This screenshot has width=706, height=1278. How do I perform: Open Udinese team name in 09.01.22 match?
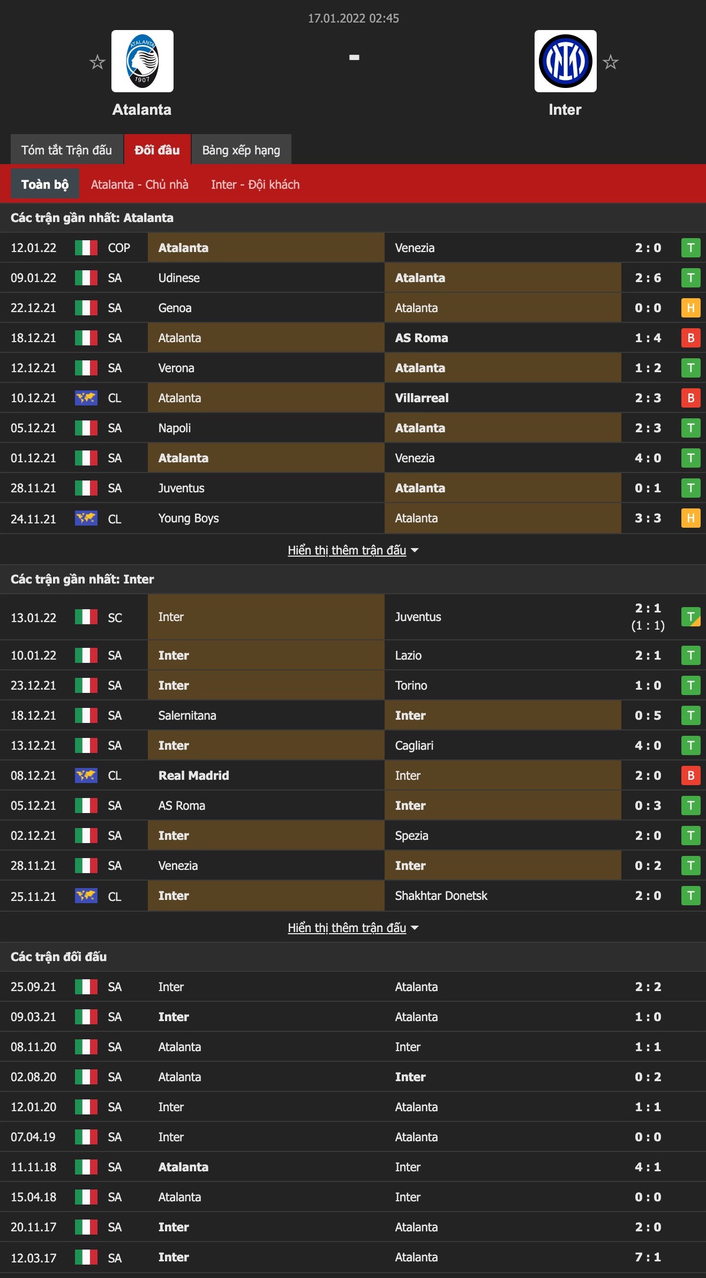[179, 278]
